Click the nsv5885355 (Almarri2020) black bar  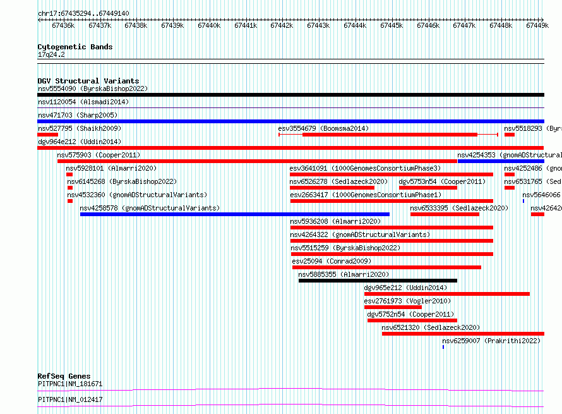coord(378,281)
